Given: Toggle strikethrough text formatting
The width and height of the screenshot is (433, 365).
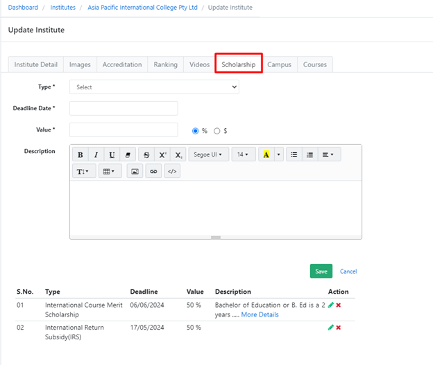Looking at the screenshot, I should click(146, 155).
